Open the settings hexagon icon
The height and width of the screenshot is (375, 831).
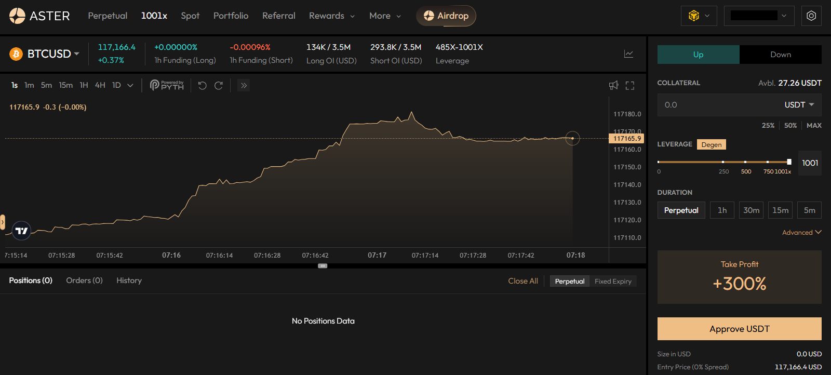811,16
